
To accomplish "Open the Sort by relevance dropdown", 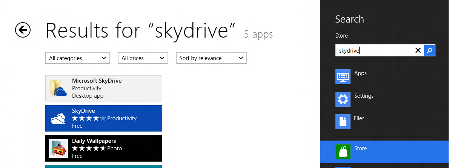I will 211,58.
